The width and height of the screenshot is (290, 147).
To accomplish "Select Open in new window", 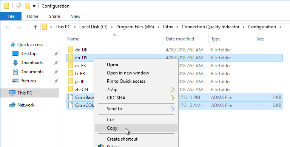I will [136, 73].
